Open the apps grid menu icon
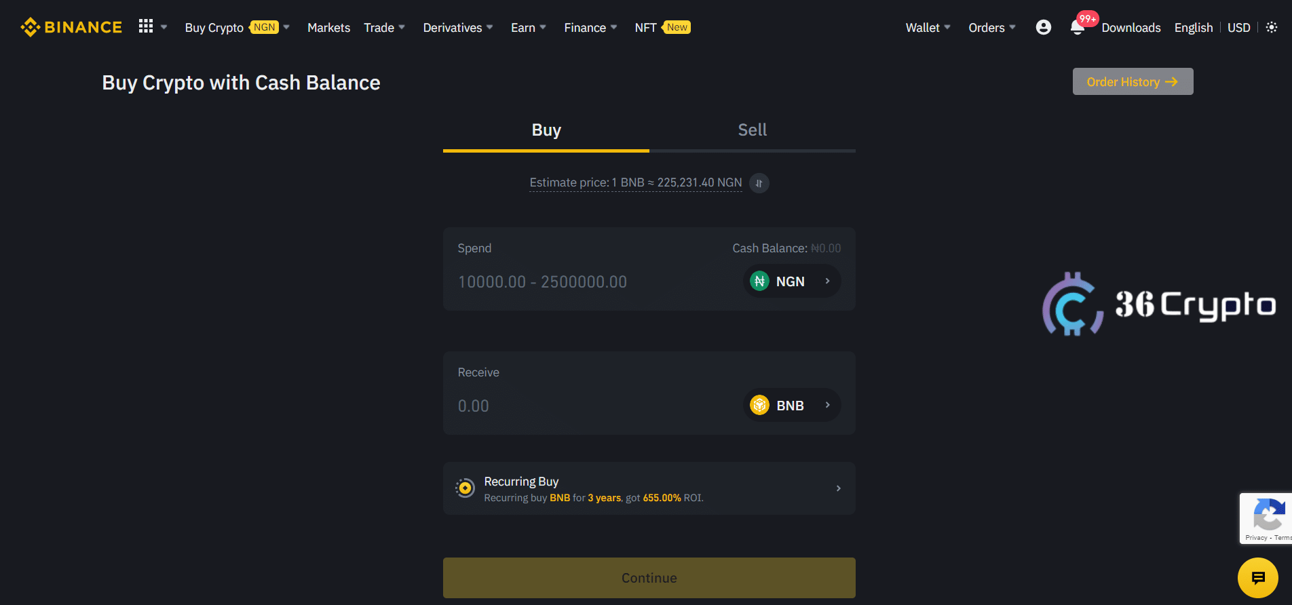 click(146, 26)
